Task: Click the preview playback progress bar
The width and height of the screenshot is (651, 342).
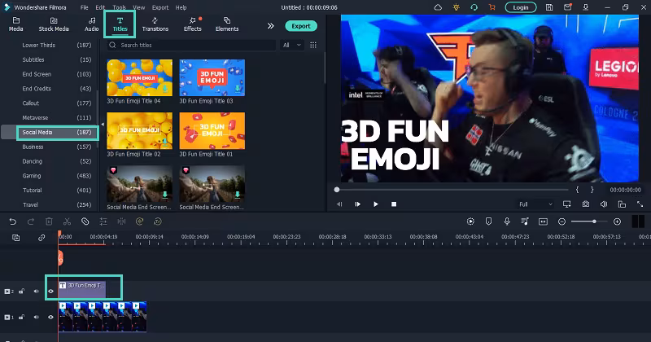Action: (x=452, y=190)
